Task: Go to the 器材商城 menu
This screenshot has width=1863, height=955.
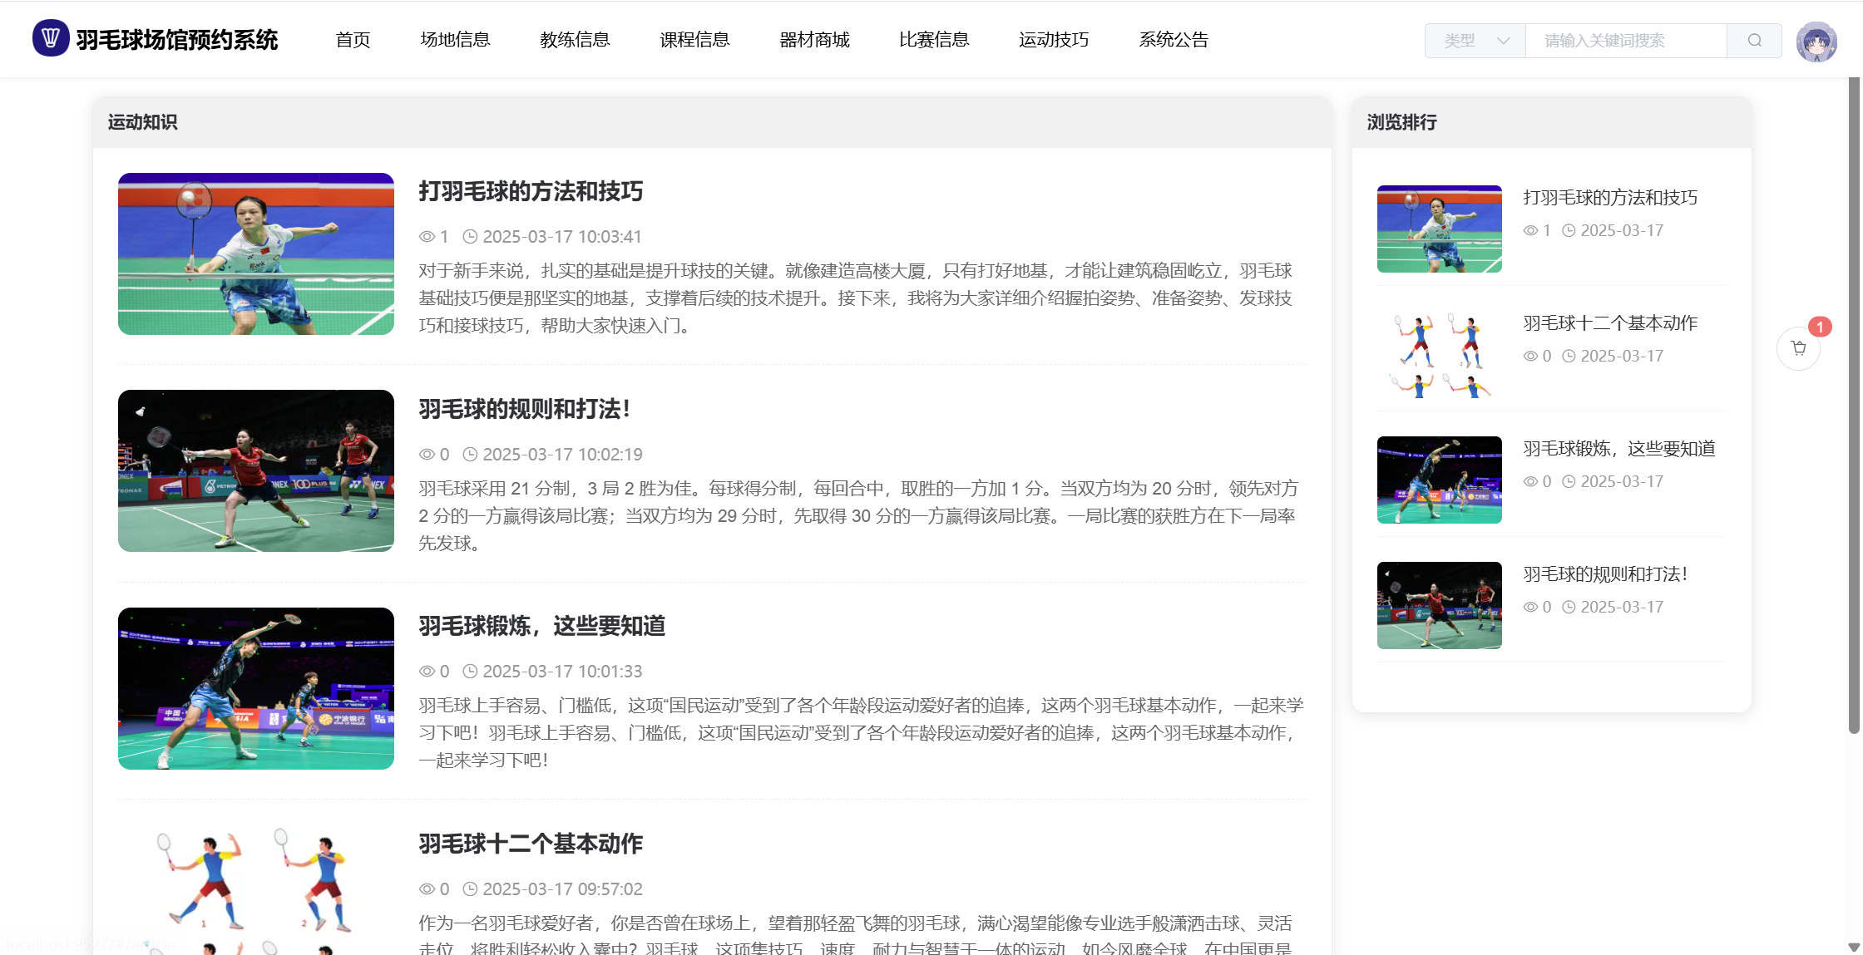Action: point(814,40)
